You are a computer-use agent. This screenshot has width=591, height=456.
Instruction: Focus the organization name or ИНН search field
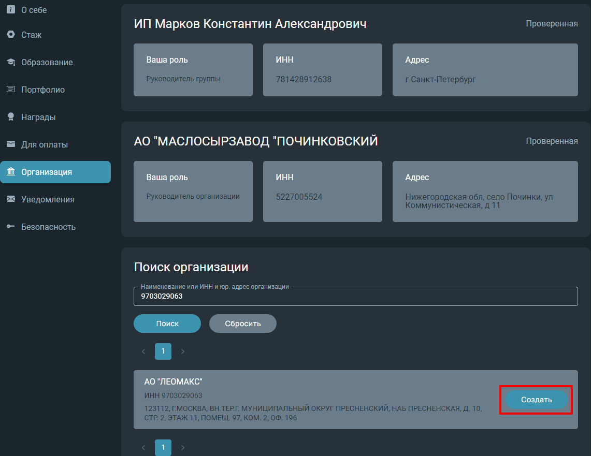point(356,297)
